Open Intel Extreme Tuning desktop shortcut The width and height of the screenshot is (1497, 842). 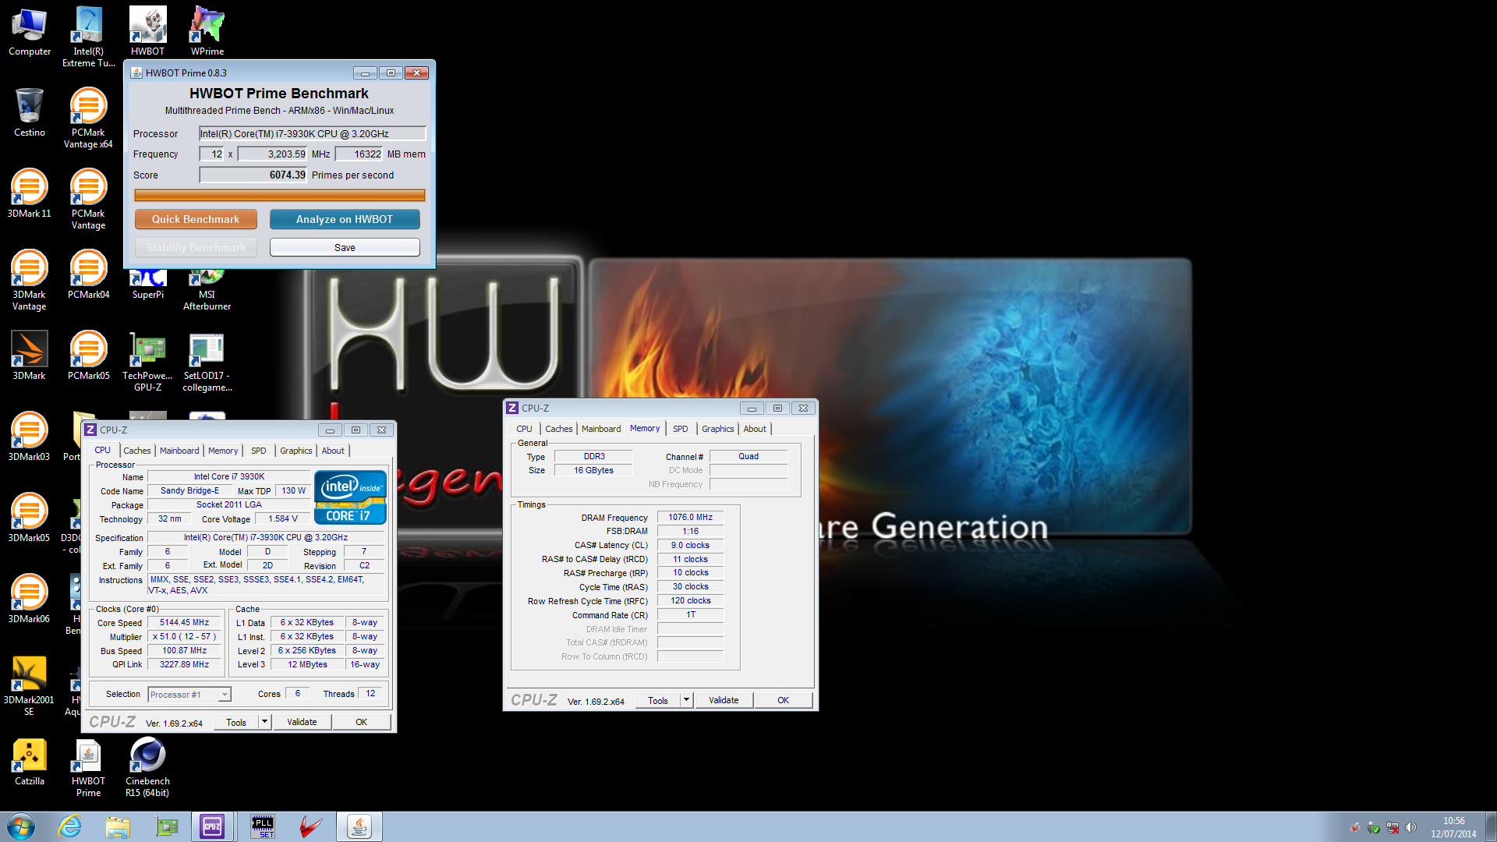click(x=89, y=37)
